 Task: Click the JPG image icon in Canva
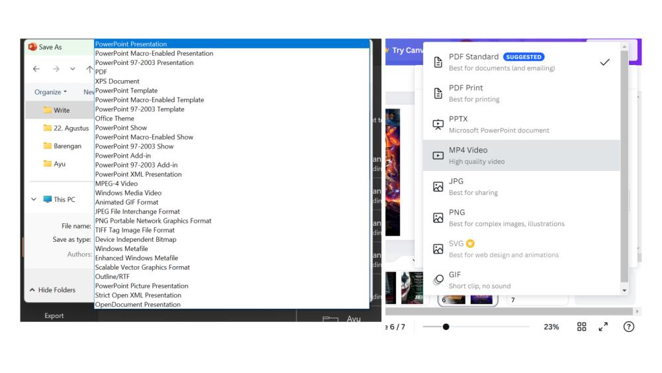[x=438, y=187]
